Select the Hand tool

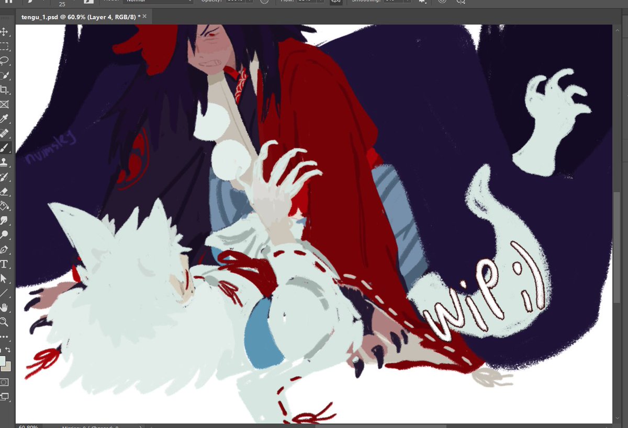coord(5,307)
